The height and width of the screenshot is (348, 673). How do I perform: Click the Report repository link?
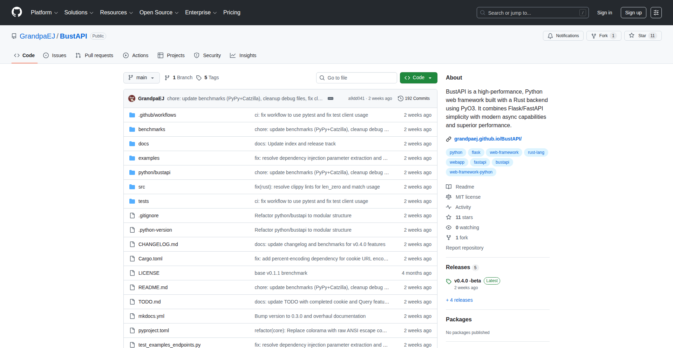coord(464,248)
